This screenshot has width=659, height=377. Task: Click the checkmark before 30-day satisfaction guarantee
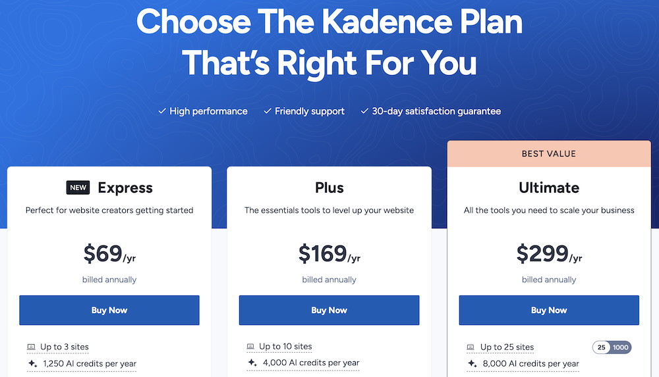364,111
